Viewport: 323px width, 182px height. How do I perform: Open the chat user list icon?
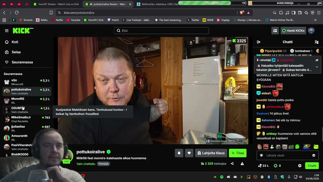317,42
